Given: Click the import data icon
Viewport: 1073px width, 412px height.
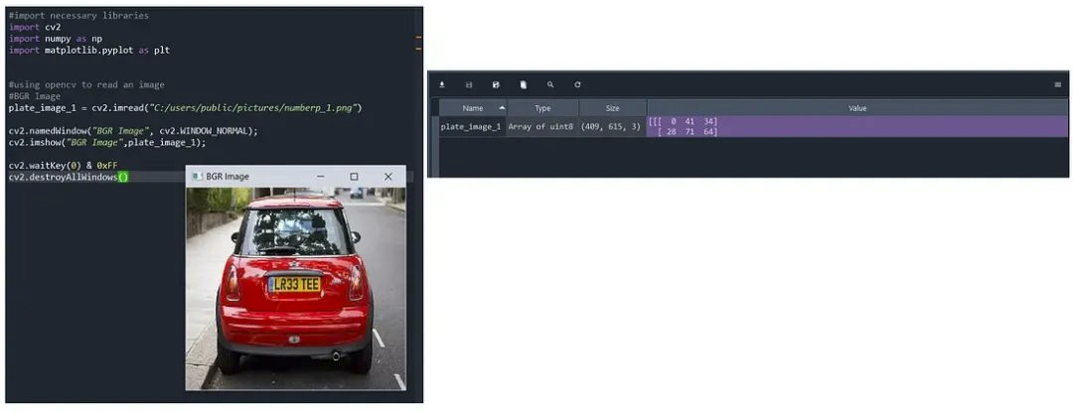Looking at the screenshot, I should click(442, 84).
